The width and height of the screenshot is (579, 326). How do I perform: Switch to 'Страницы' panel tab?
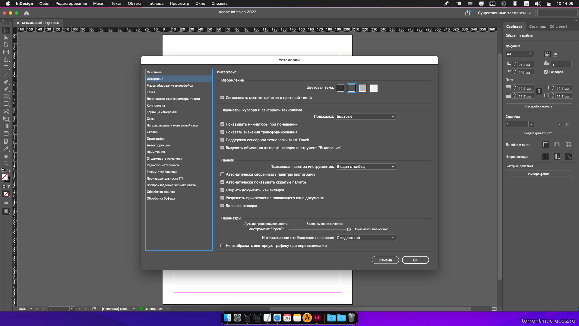click(537, 27)
